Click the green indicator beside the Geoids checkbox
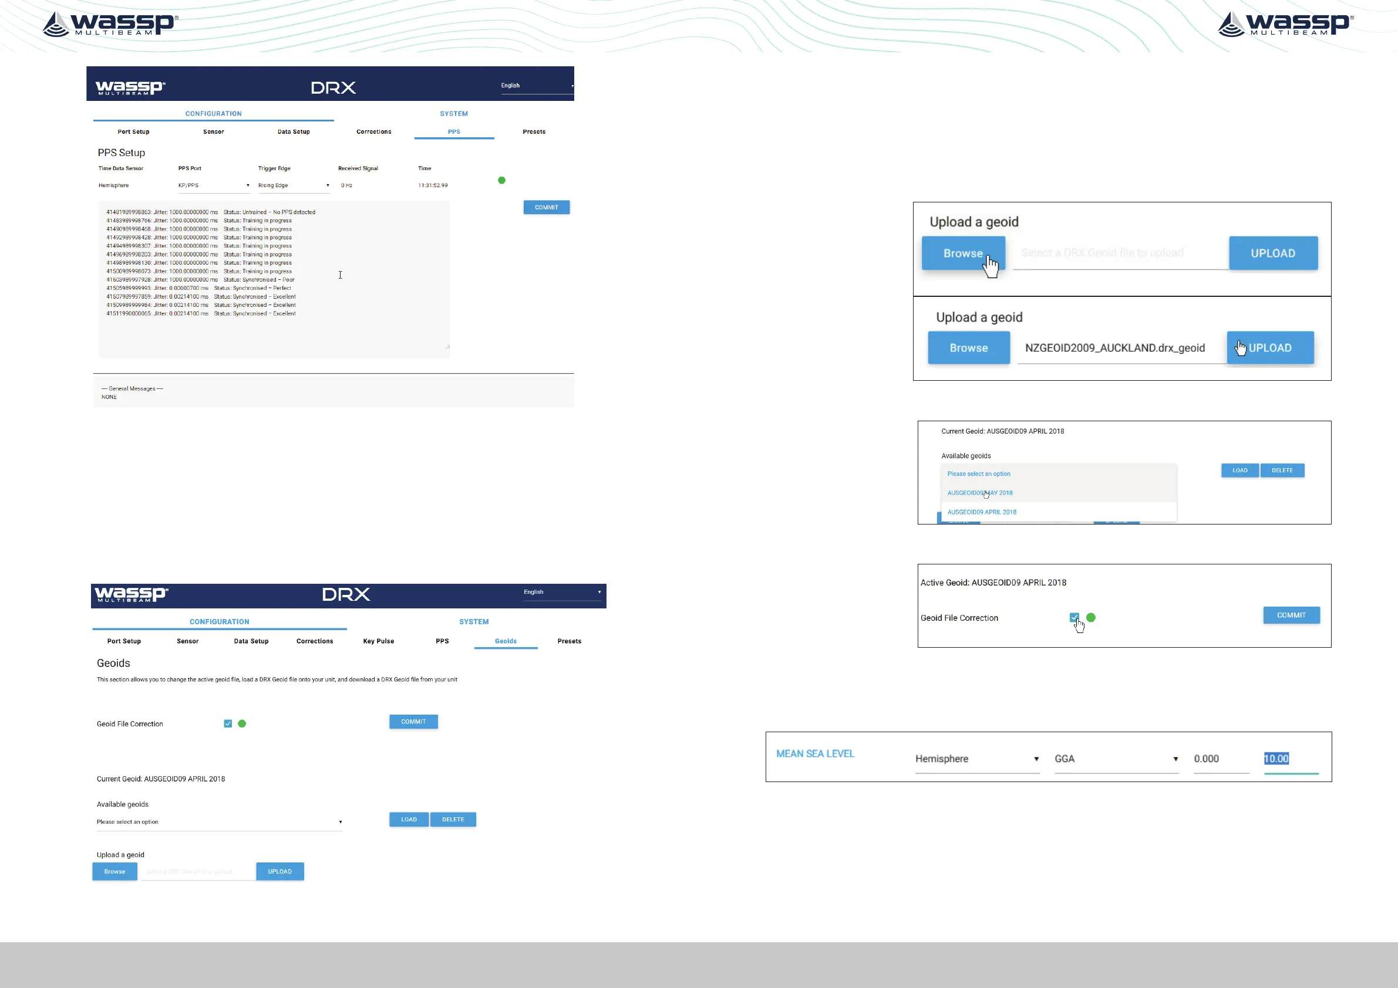1398x988 pixels. (242, 723)
